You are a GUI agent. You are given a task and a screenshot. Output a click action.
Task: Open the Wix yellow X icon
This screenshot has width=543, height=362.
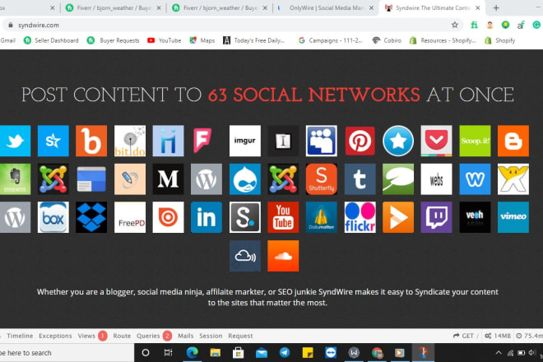tap(513, 179)
